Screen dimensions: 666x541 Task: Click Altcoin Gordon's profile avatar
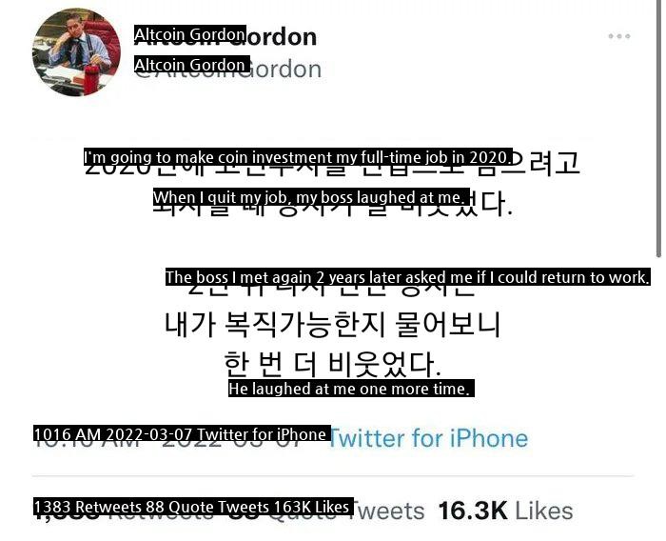(x=76, y=51)
